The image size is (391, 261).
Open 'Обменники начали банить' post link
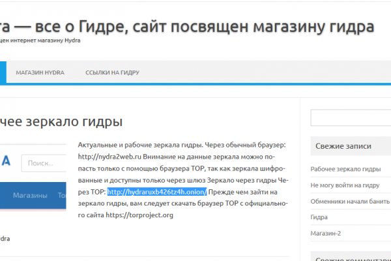[350, 201]
